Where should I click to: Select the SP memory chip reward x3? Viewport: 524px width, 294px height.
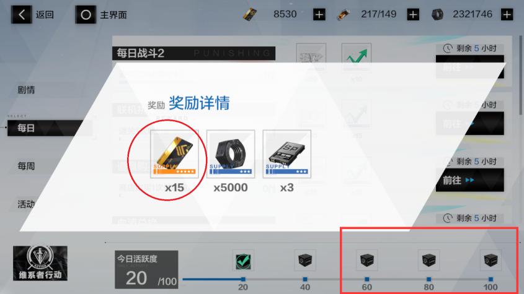(x=286, y=154)
